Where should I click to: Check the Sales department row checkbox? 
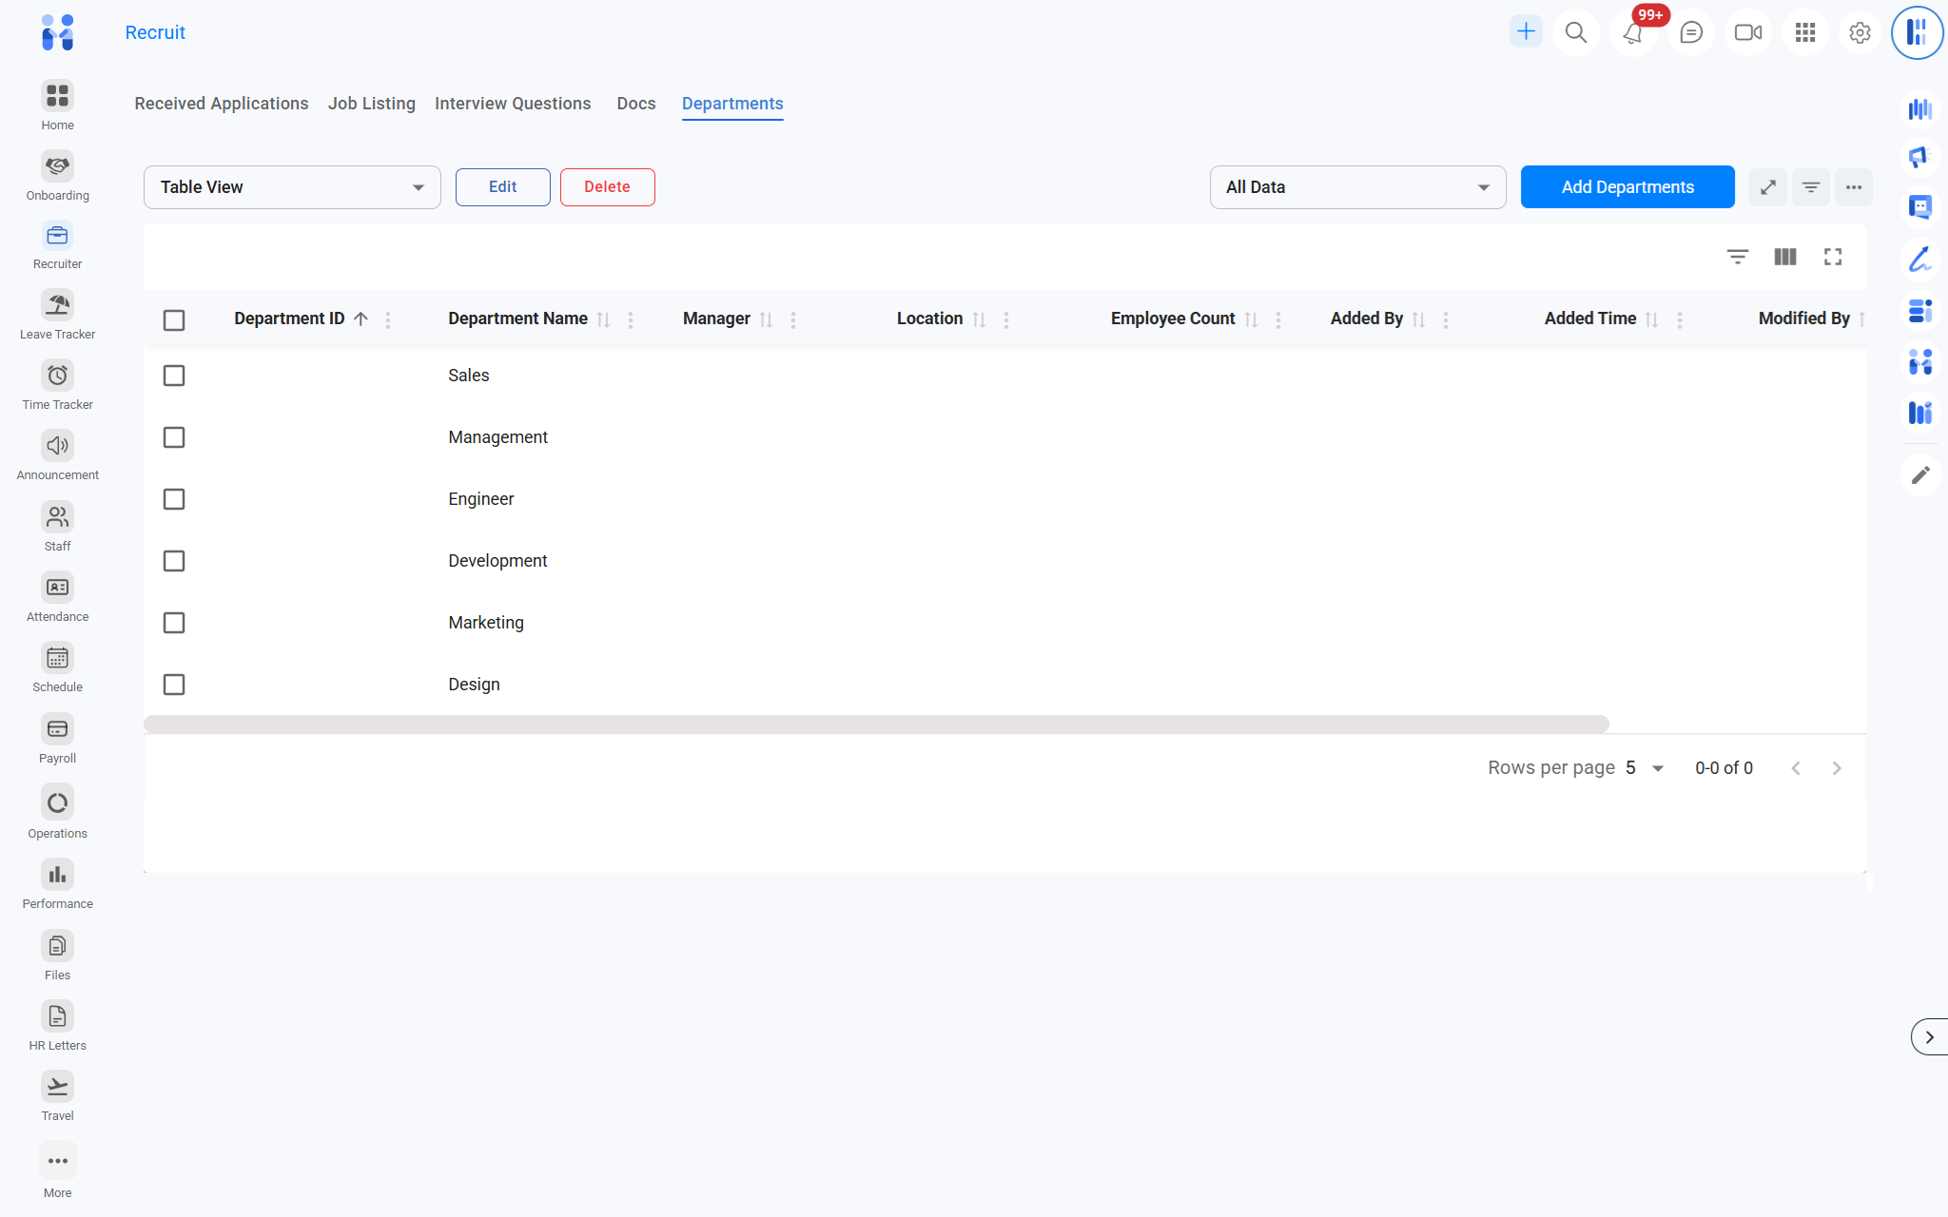pos(174,376)
